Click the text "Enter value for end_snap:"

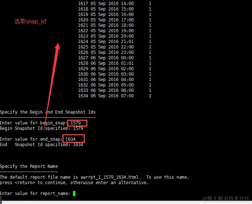(31, 139)
